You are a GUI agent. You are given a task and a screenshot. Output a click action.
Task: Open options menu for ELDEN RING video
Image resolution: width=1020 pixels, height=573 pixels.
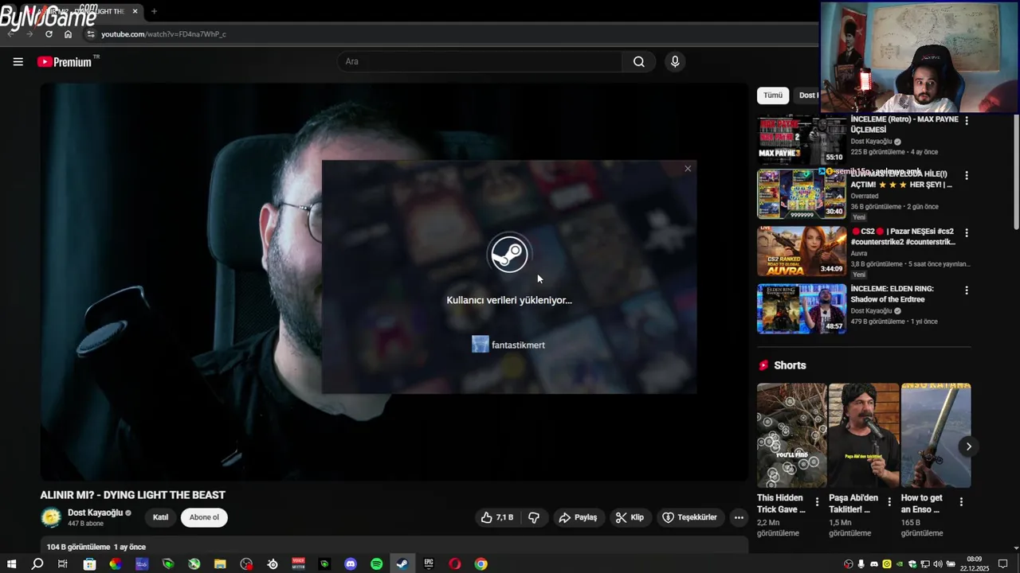[x=967, y=290]
